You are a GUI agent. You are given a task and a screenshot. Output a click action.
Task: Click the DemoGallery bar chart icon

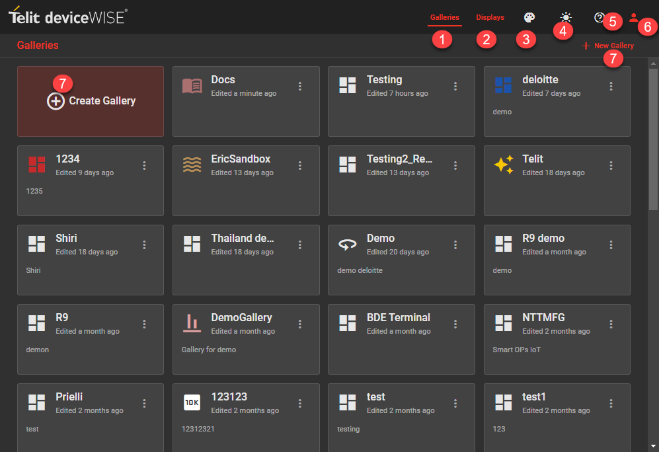[192, 323]
